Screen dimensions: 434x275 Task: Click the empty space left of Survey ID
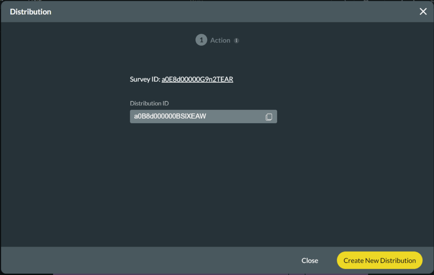pos(64,79)
